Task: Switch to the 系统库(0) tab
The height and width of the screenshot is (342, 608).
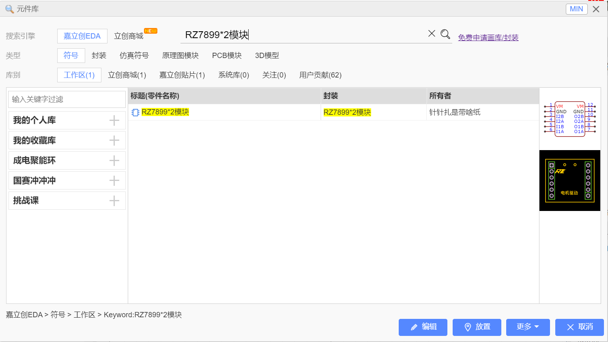Action: (x=234, y=75)
